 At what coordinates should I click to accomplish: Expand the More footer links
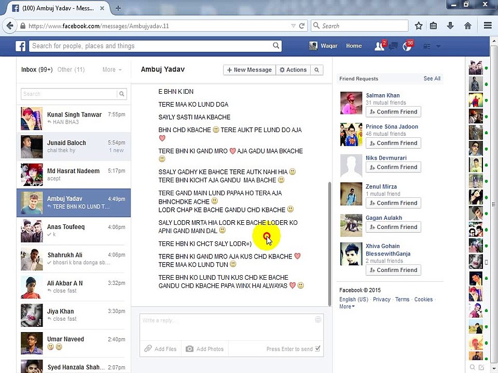[347, 307]
